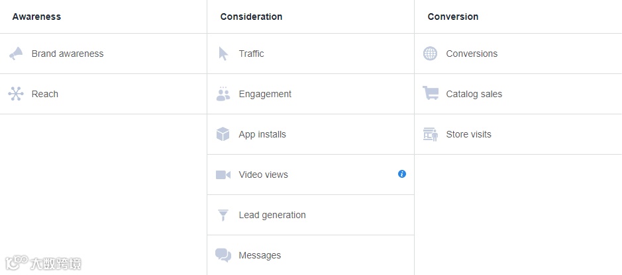This screenshot has height=275, width=622.
Task: Click the Engagement people icon
Action: tap(223, 94)
